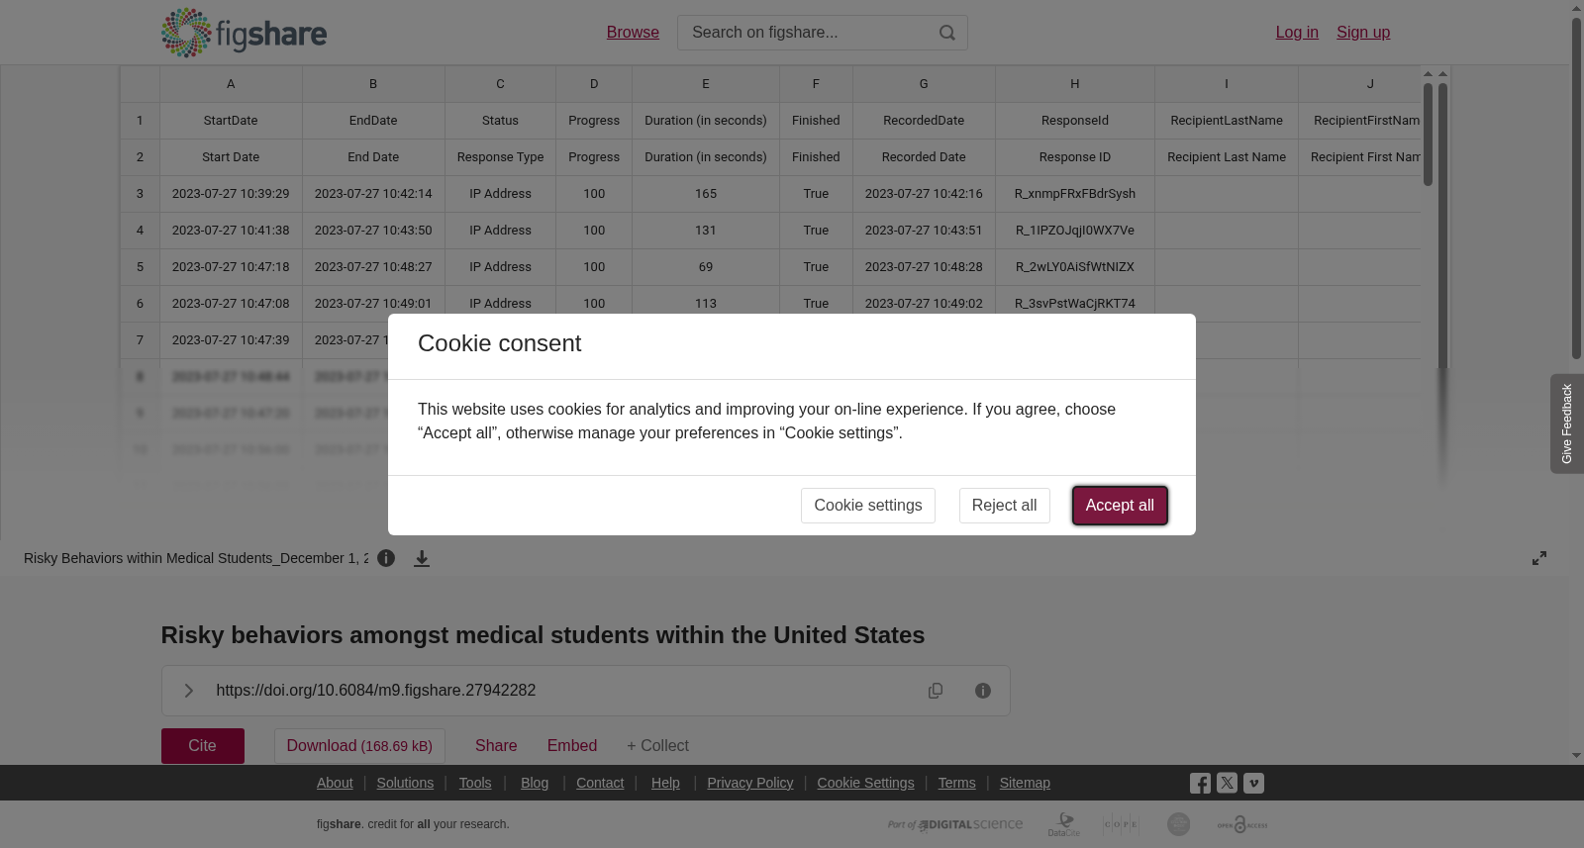1584x848 pixels.
Task: Click Sign up link
Action: (1363, 33)
